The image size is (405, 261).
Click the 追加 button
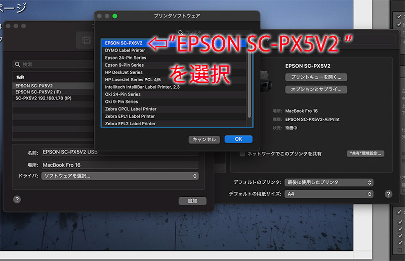(x=192, y=201)
